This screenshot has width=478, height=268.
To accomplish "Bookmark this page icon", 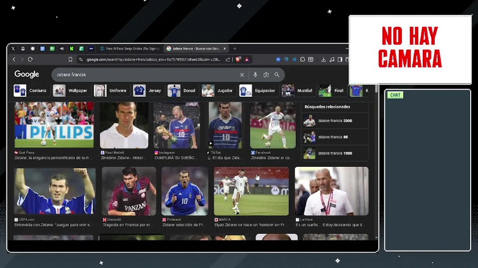I will pos(70,60).
